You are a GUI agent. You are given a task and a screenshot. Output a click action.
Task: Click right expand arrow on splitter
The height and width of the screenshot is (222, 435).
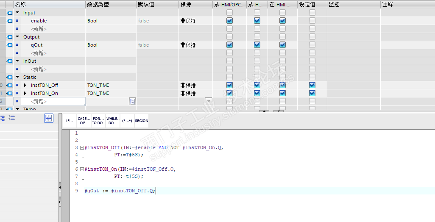(60, 202)
